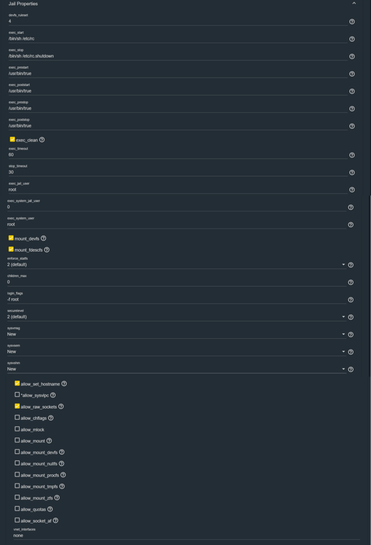Click the help icon beside exec_start

352,39
